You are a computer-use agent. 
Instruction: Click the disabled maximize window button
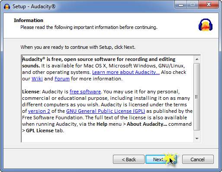pyautogui.click(x=193, y=5)
